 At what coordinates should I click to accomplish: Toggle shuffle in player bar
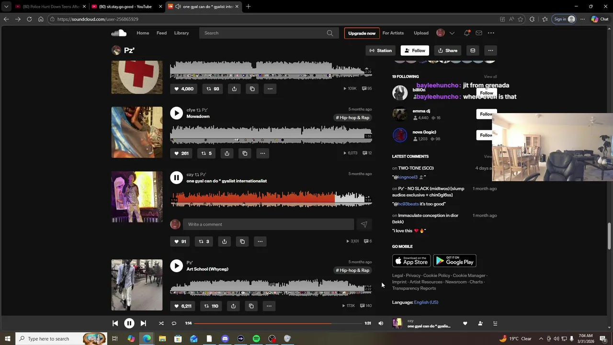(161, 323)
